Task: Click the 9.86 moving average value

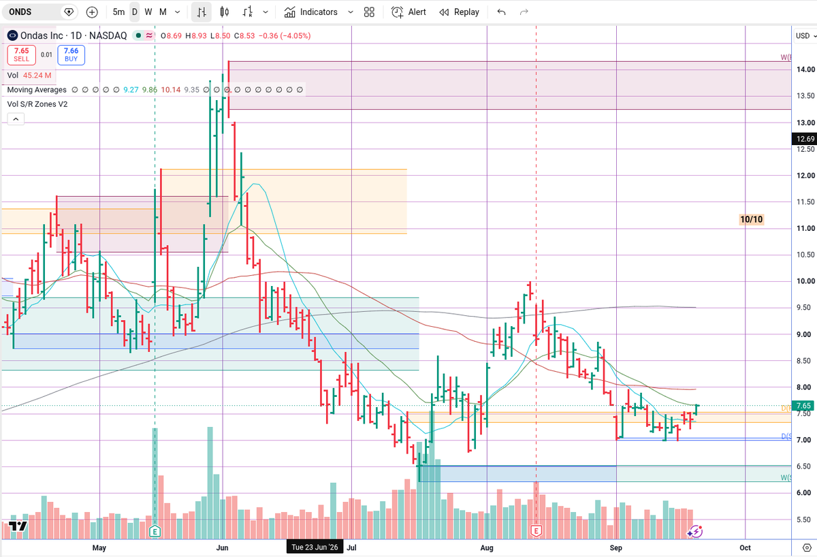Action: tap(150, 89)
